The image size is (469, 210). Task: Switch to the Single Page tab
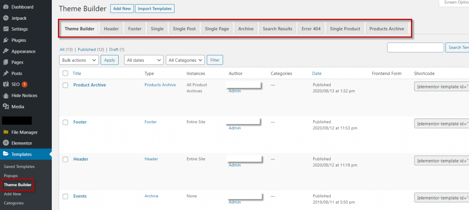pyautogui.click(x=217, y=29)
